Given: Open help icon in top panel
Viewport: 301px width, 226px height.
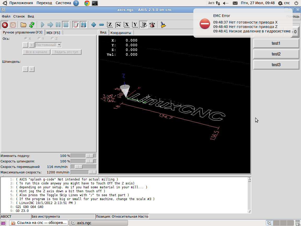Looking at the screenshot, I should (76, 3).
